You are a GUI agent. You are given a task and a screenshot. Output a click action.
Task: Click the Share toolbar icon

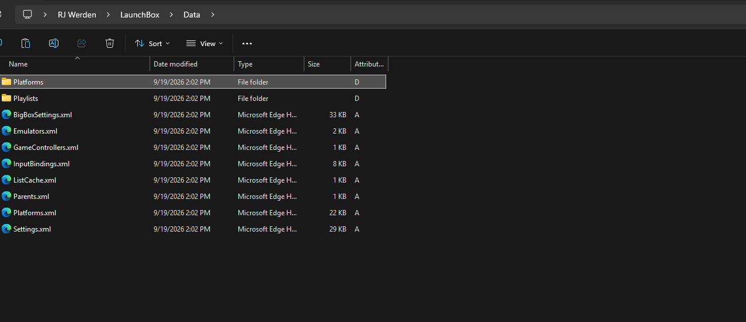pyautogui.click(x=82, y=43)
